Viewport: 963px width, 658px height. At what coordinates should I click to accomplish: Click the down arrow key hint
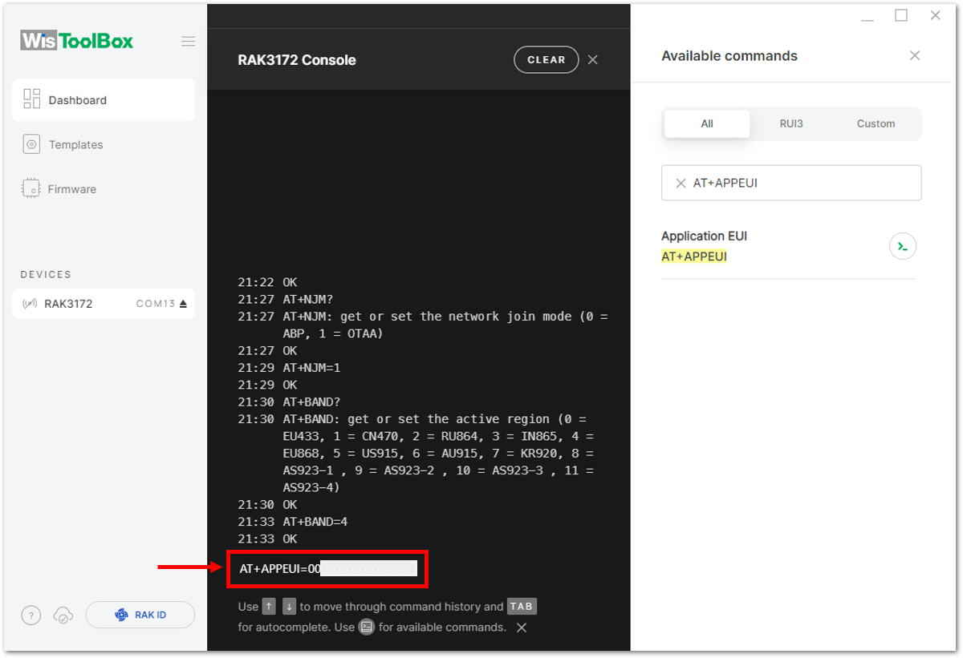pyautogui.click(x=290, y=607)
